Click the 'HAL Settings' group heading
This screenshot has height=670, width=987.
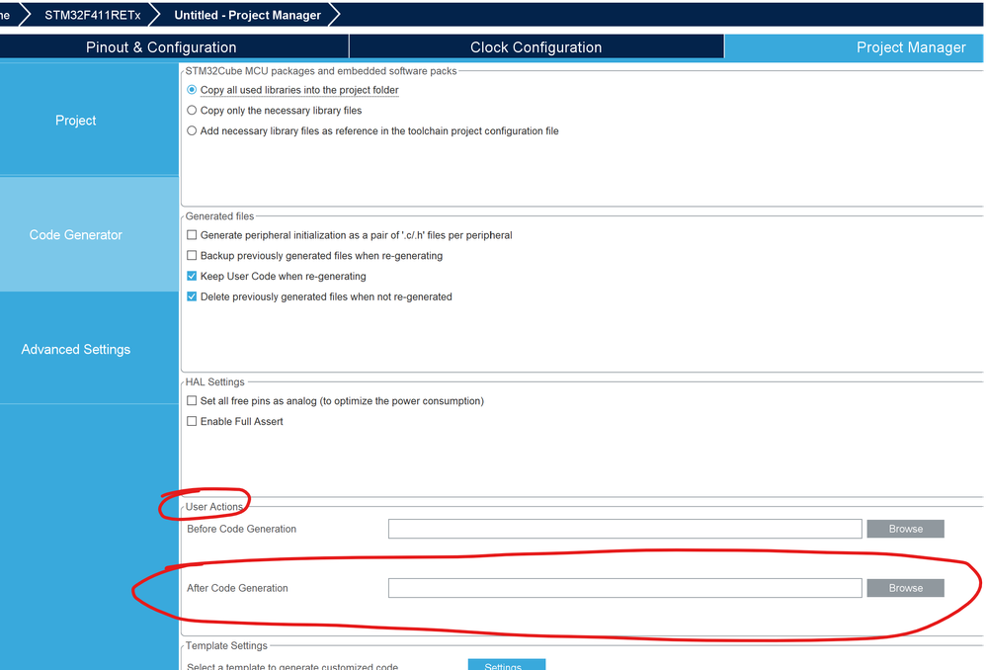(214, 381)
